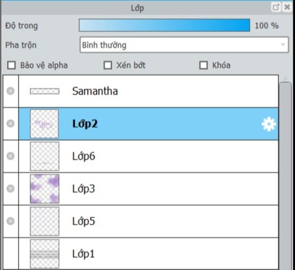Toggle visibility dot of Samantha layer
Screen dimensions: 295x270
[11, 91]
